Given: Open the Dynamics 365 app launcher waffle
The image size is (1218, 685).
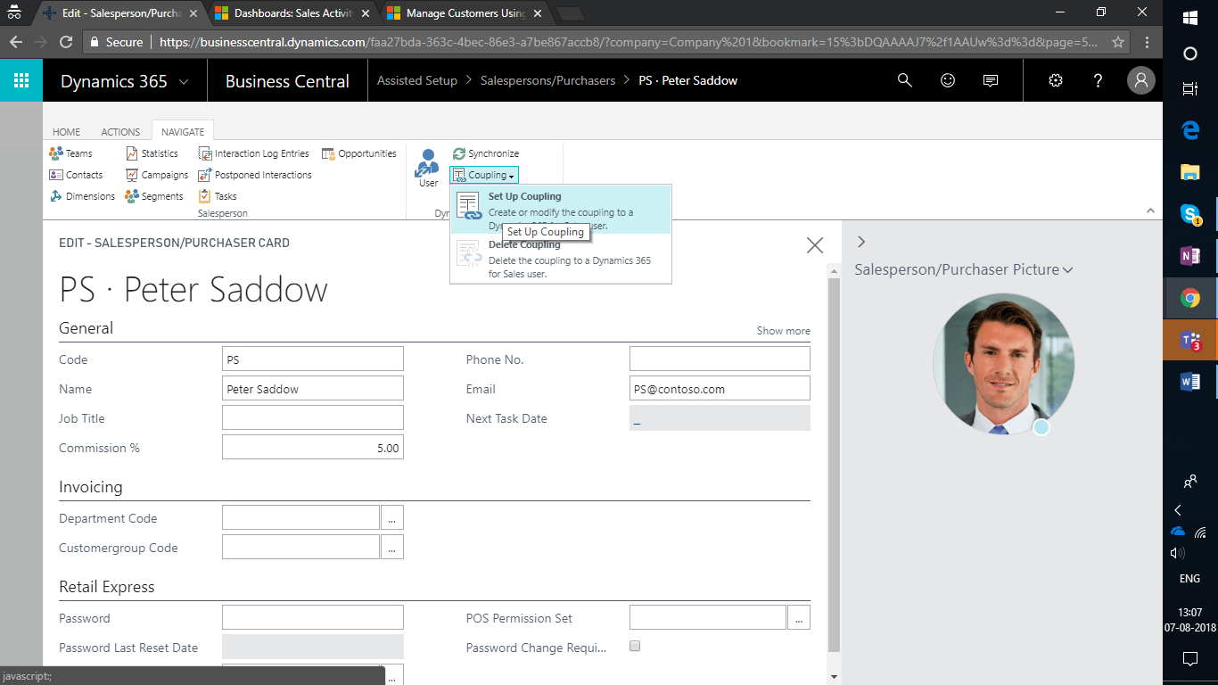Looking at the screenshot, I should pos(21,80).
